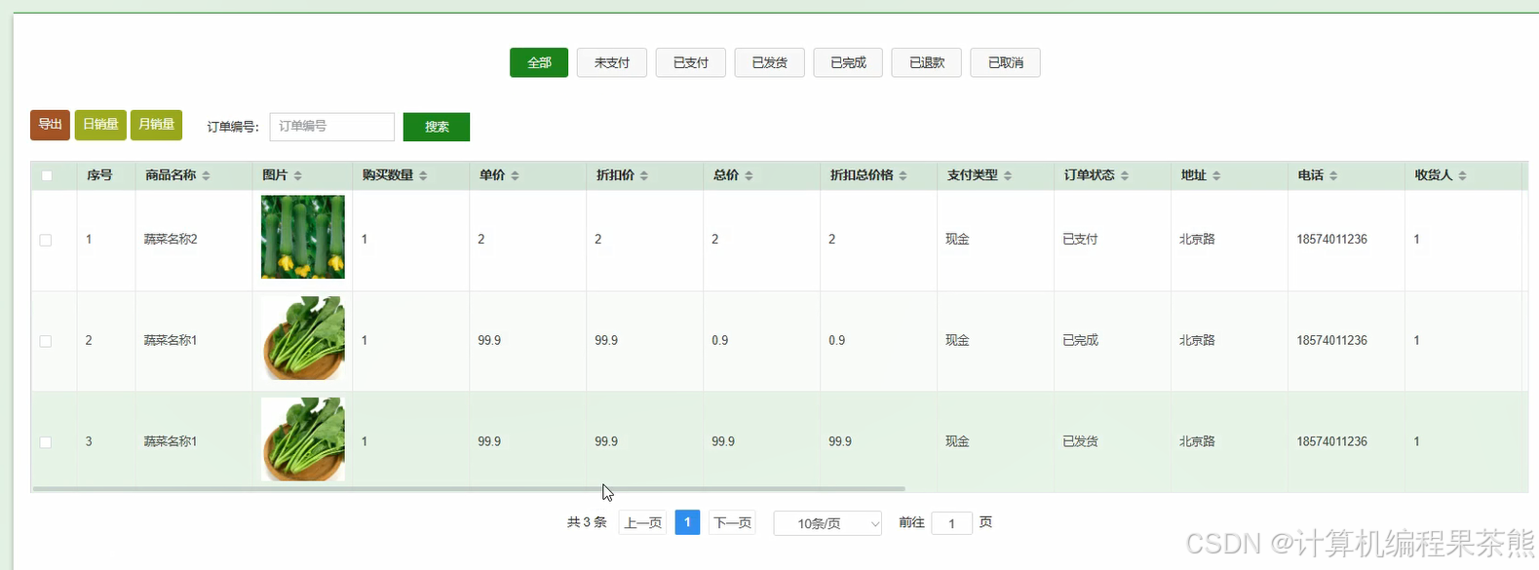Screen dimensions: 1539x570
Task: Open the cucumber image in row 1
Action: coord(303,237)
